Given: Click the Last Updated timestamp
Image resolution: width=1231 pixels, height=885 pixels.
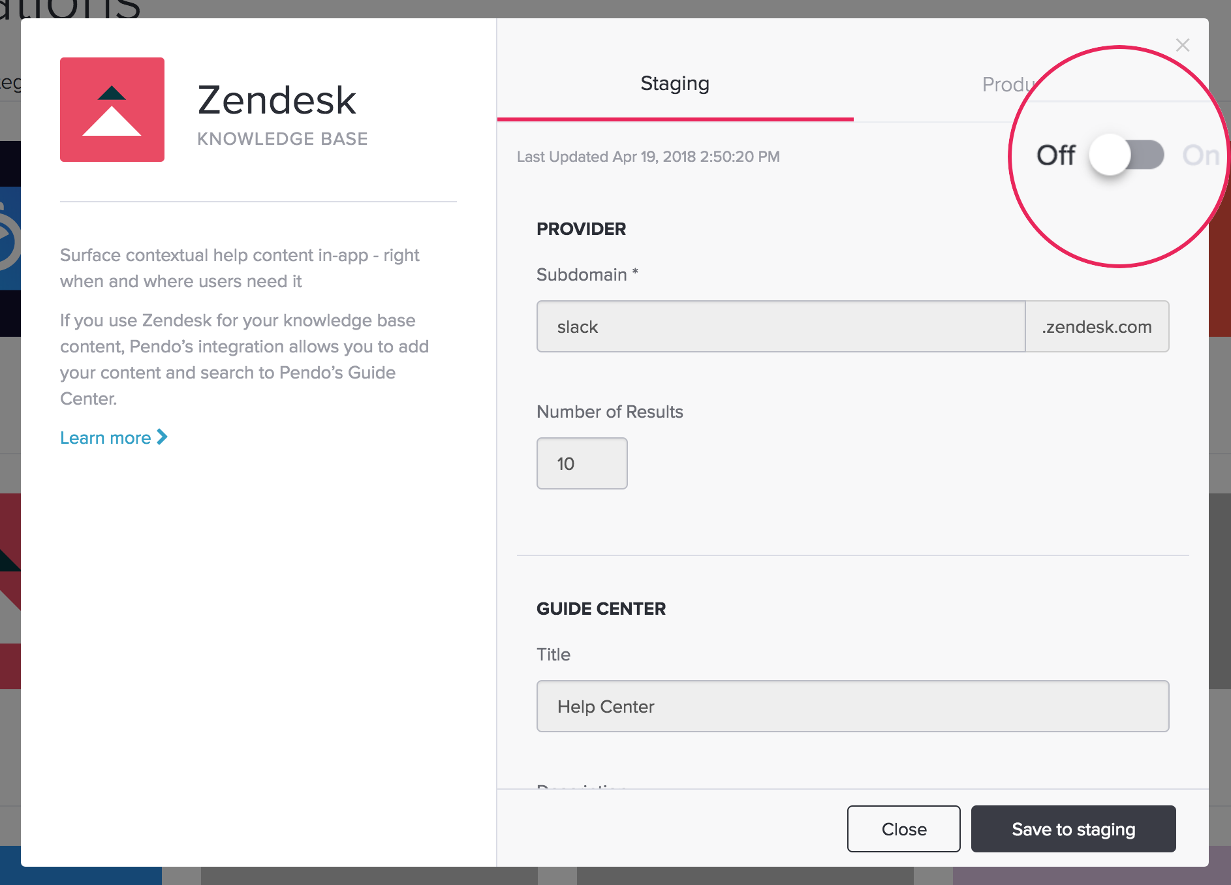Looking at the screenshot, I should click(648, 157).
